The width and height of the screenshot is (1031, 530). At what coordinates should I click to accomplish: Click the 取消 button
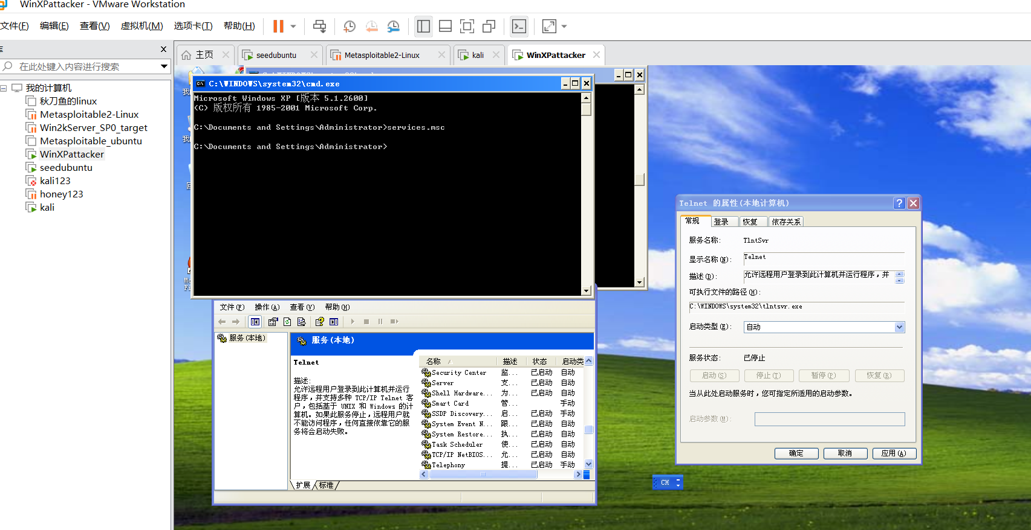(845, 453)
